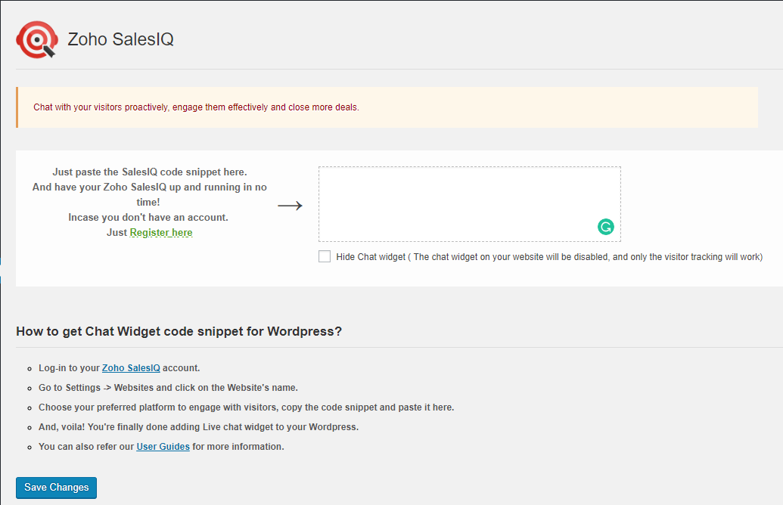Click the 'And, voila!' instruction line
Viewport: 783px width, 505px height.
(x=199, y=427)
